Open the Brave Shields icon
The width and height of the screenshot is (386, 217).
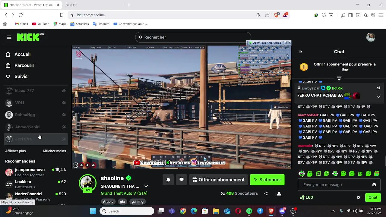click(x=277, y=15)
